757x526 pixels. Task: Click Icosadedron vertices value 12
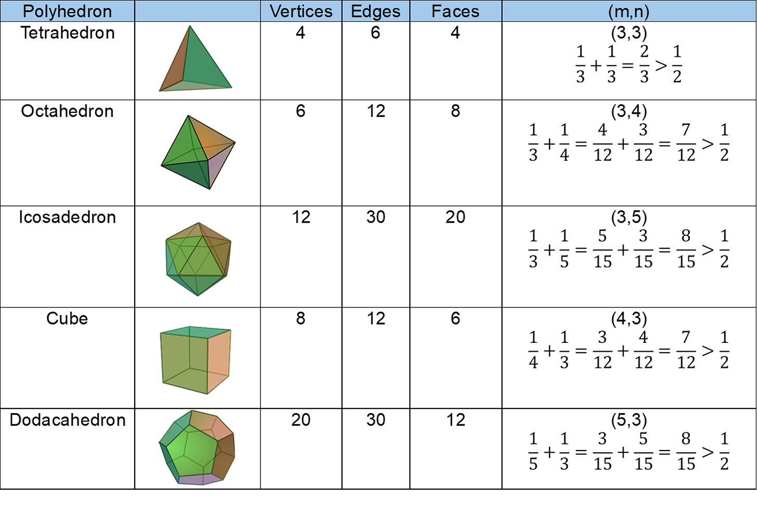tap(301, 217)
